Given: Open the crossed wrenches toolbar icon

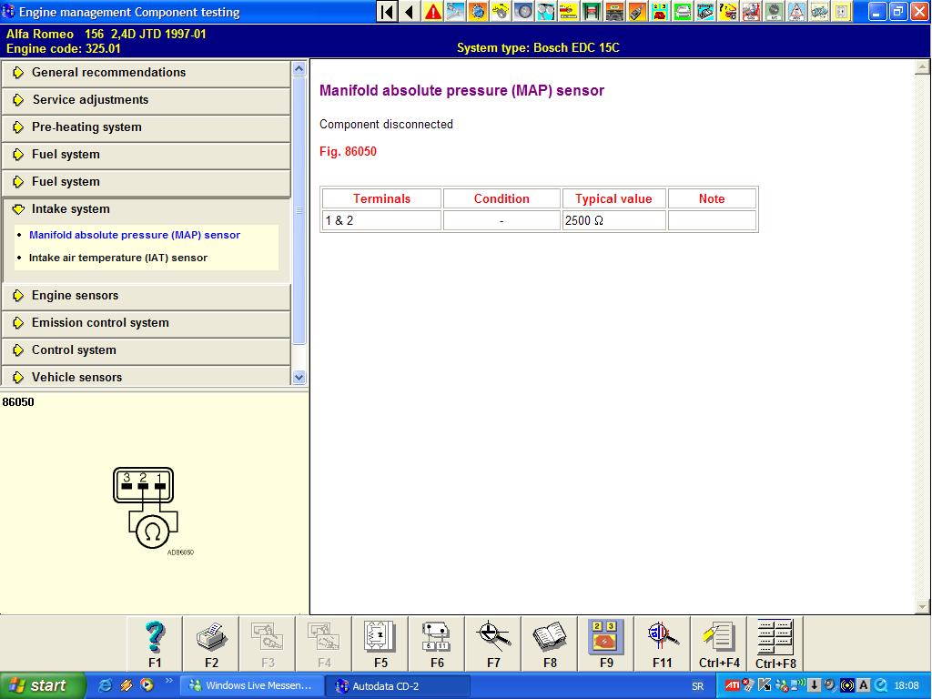Looking at the screenshot, I should click(x=455, y=11).
